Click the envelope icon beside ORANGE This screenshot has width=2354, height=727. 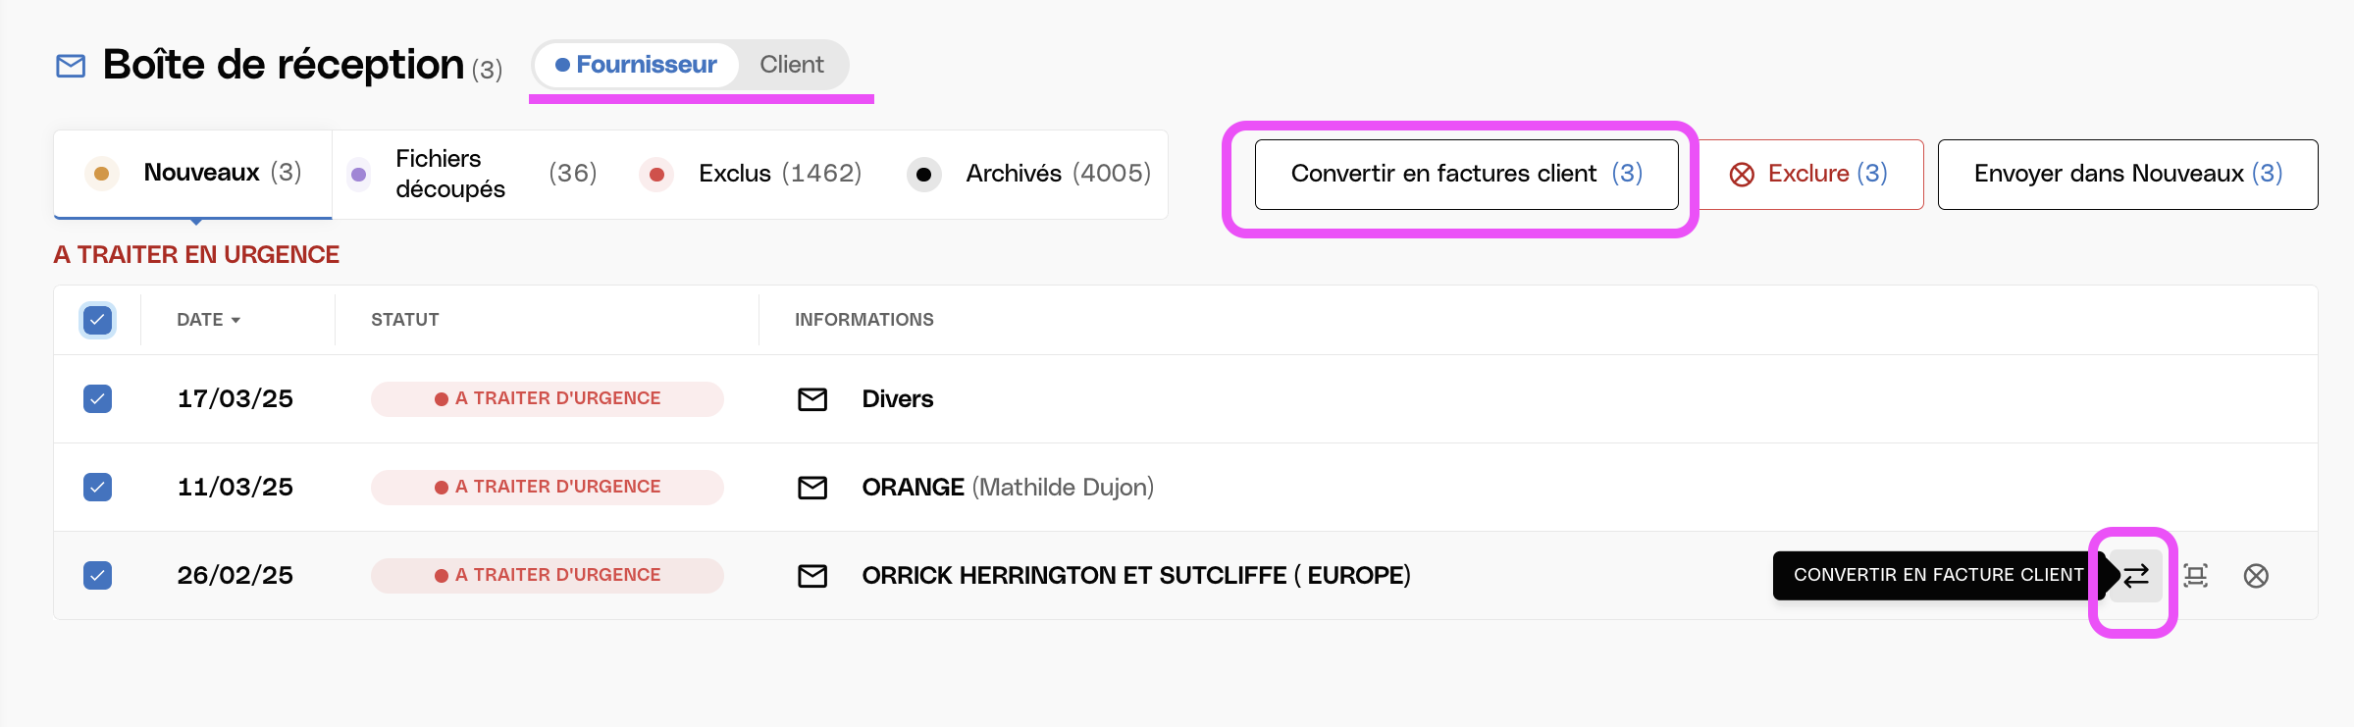[812, 488]
